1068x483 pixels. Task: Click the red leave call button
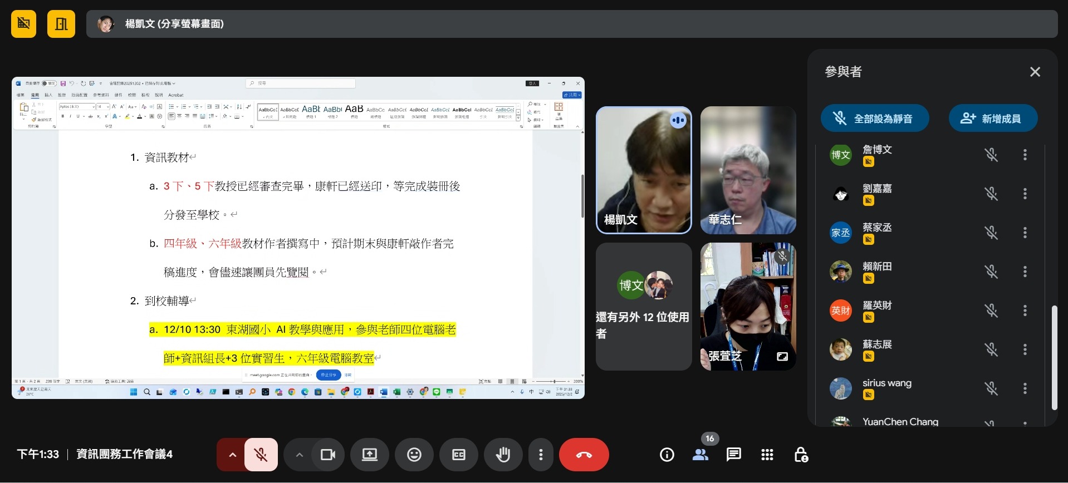coord(584,455)
